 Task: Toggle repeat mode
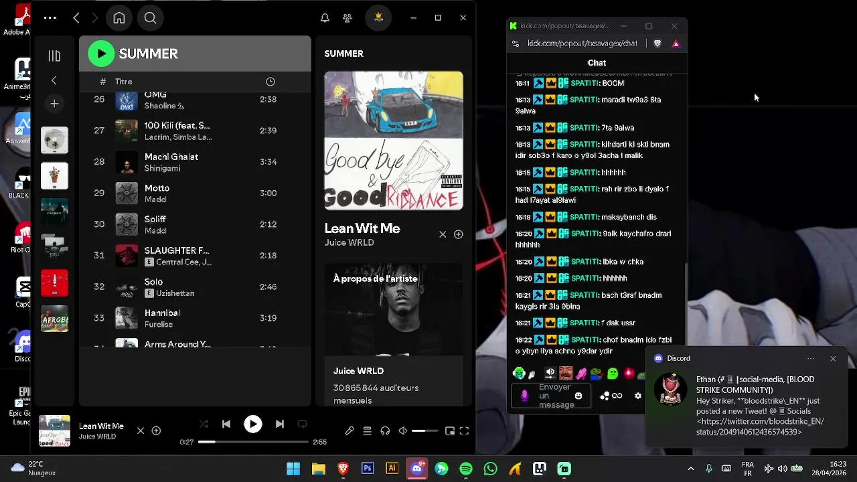(x=302, y=424)
